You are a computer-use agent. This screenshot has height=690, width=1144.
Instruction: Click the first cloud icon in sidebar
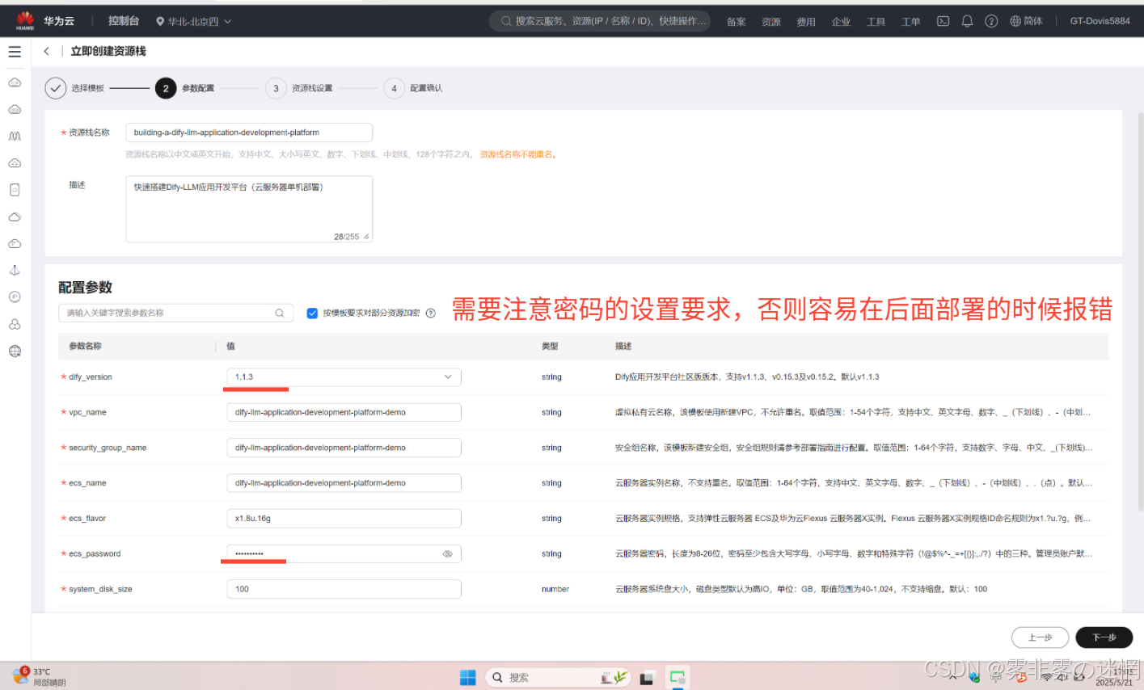click(x=15, y=82)
